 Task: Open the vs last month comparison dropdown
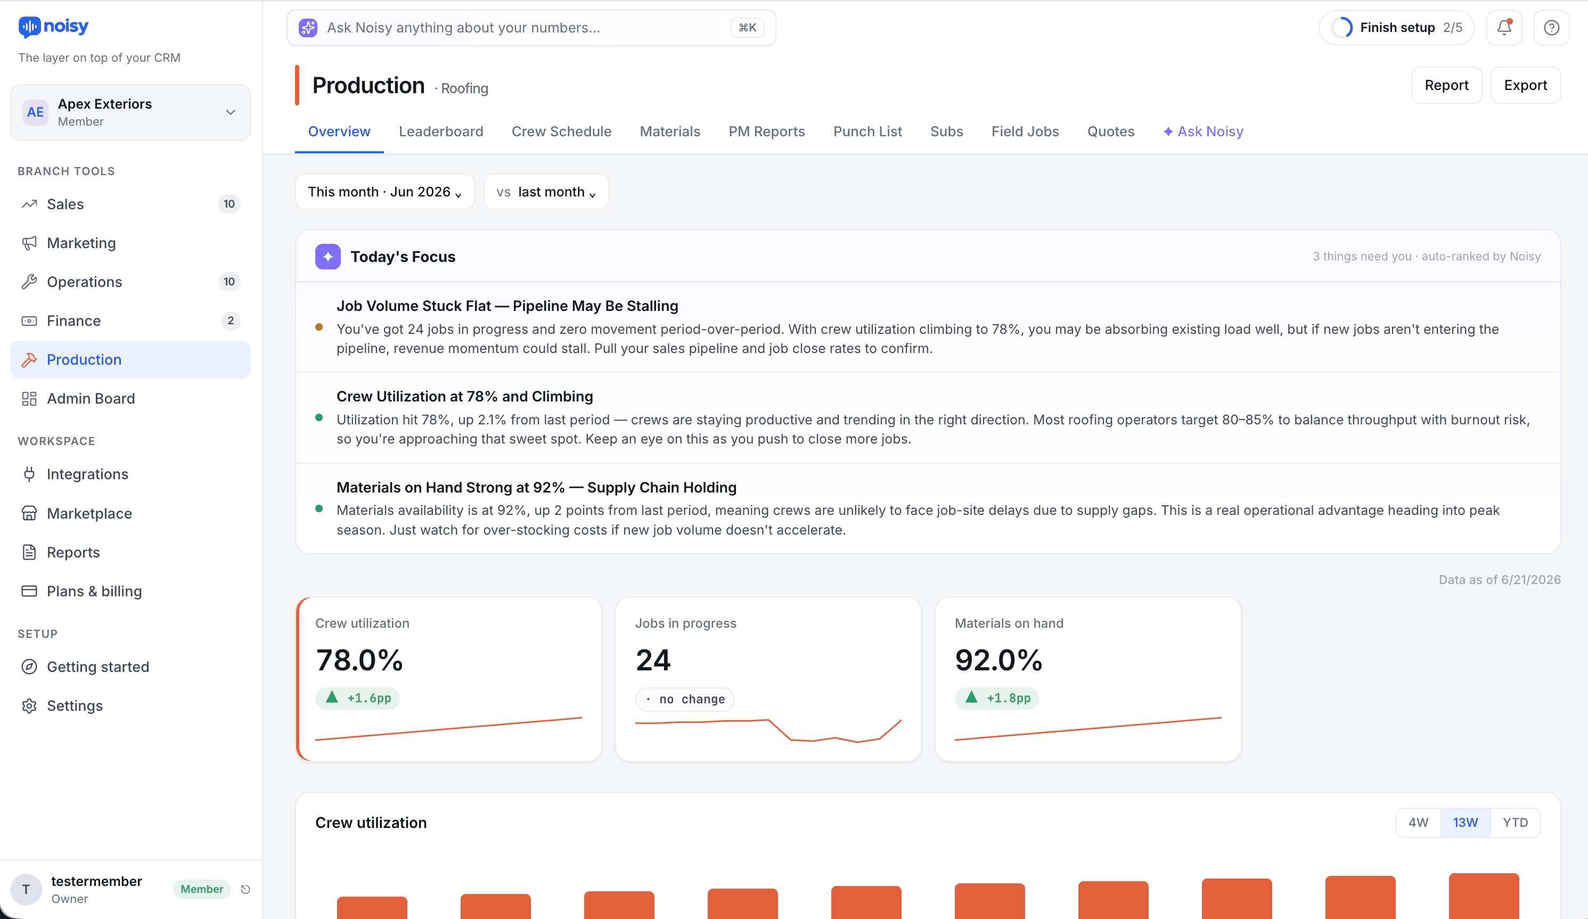[546, 192]
